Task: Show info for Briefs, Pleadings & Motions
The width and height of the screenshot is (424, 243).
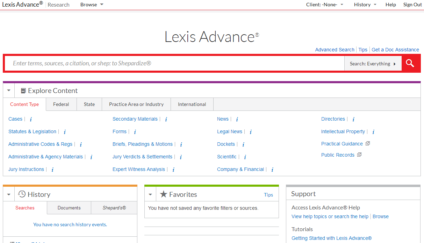Action: 181,144
